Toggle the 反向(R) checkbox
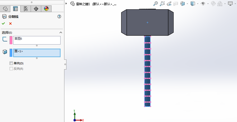The image size is (237, 122). pos(11,68)
